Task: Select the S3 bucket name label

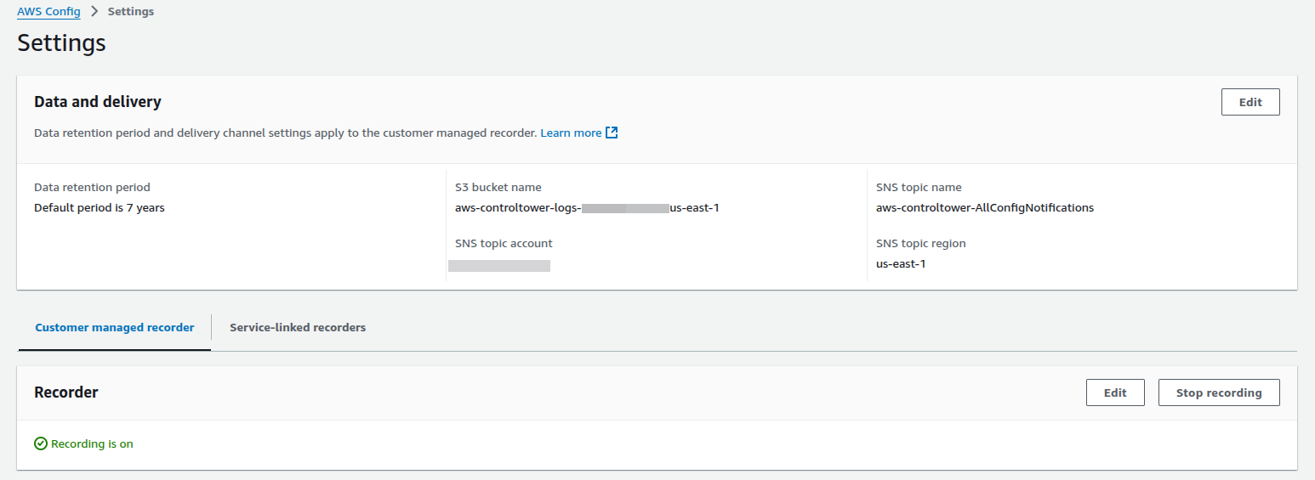Action: (498, 187)
